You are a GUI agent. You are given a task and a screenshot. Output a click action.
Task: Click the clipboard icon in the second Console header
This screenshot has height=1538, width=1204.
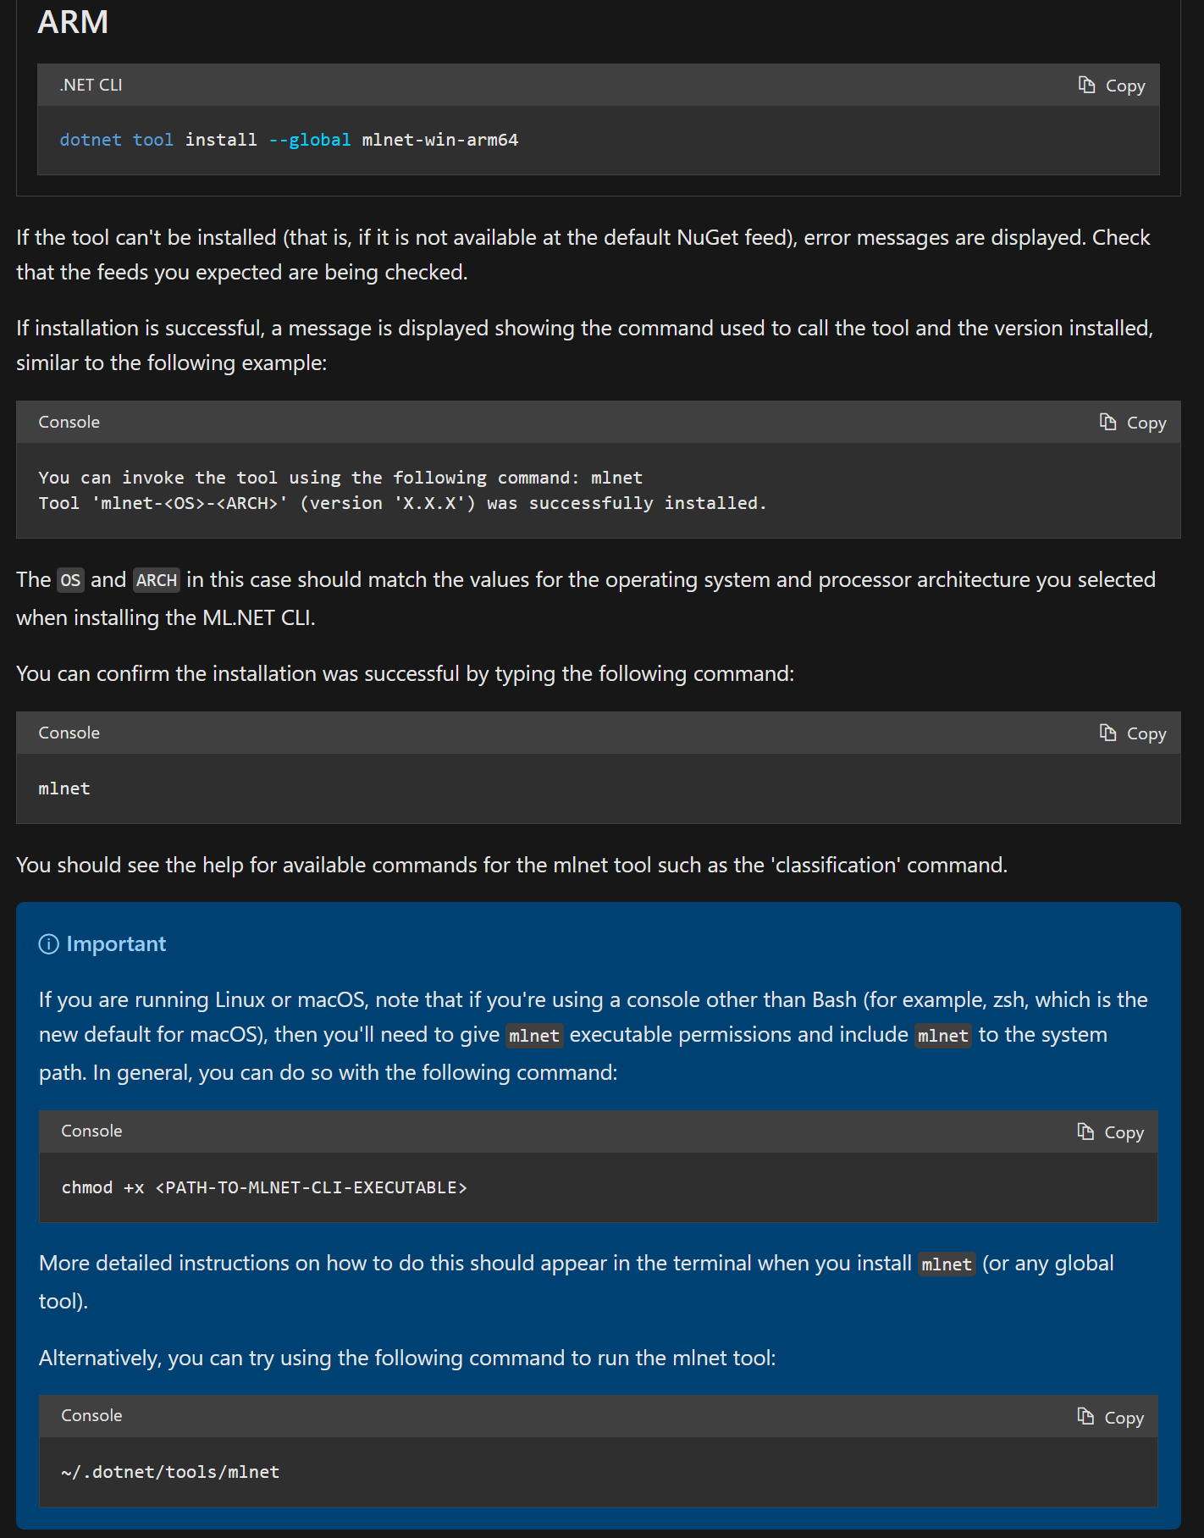point(1108,733)
